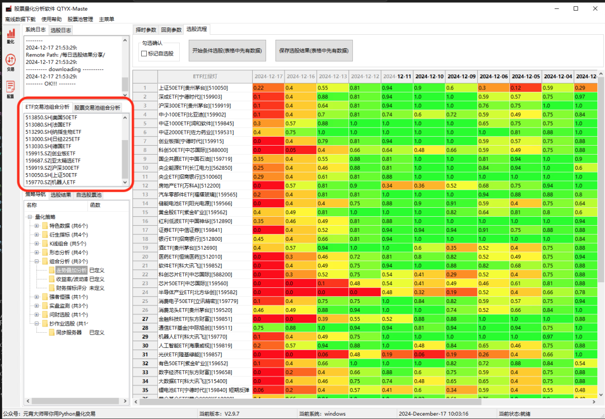Click folder icon next to 形态分析

45,252
